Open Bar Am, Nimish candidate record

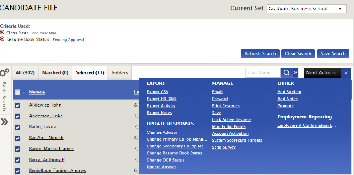pyautogui.click(x=46, y=138)
